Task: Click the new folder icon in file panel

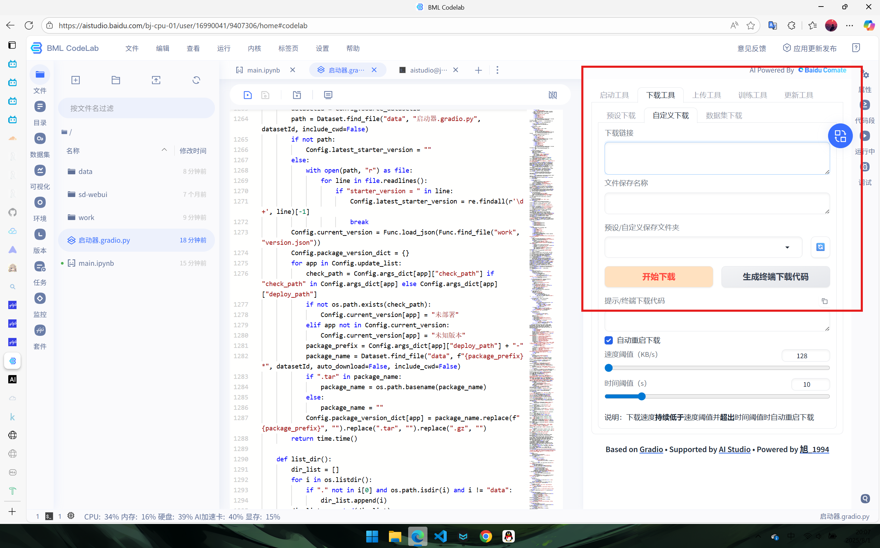Action: [116, 80]
